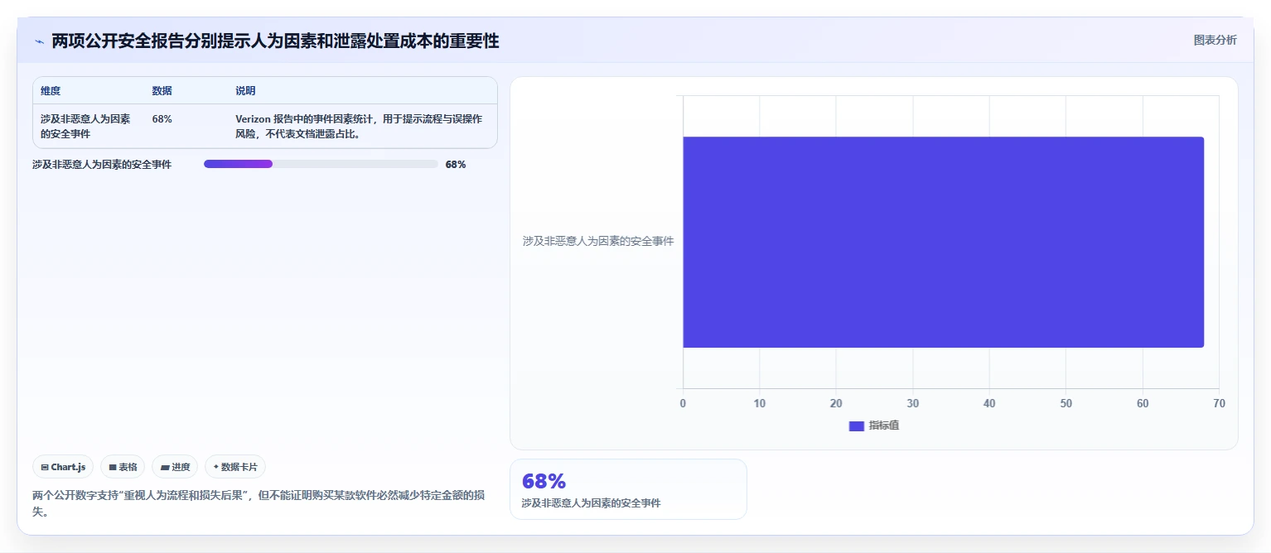Image resolution: width=1271 pixels, height=553 pixels.
Task: Click the caption under the 68% card
Action: click(x=591, y=503)
